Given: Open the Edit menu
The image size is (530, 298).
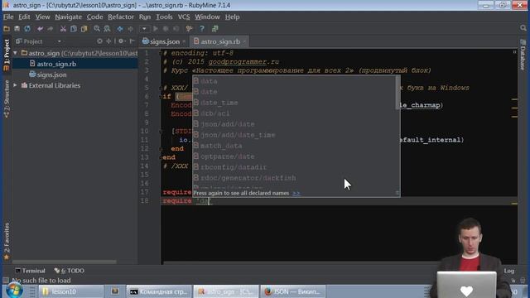Looking at the screenshot, I should coord(24,17).
